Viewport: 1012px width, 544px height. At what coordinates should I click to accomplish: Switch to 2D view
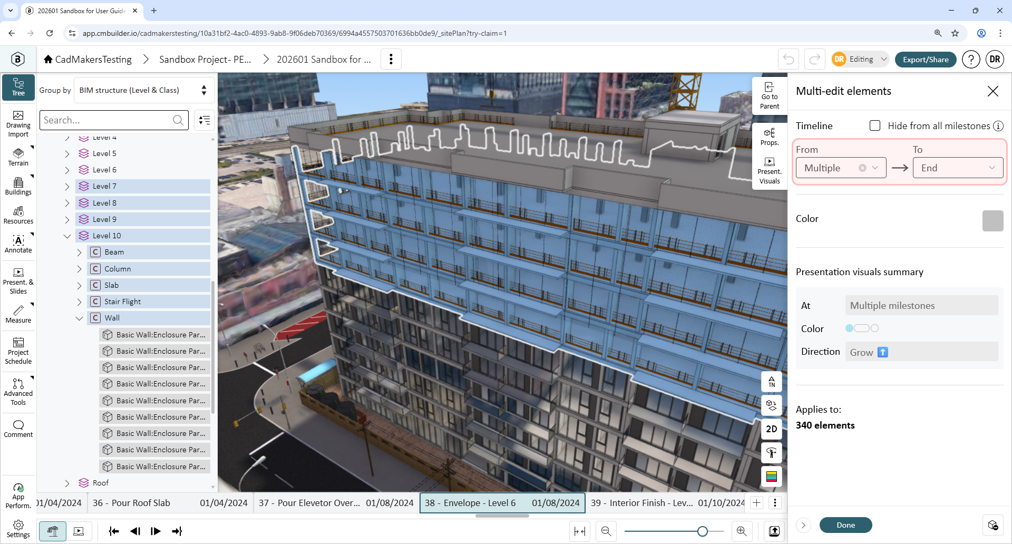(x=772, y=429)
